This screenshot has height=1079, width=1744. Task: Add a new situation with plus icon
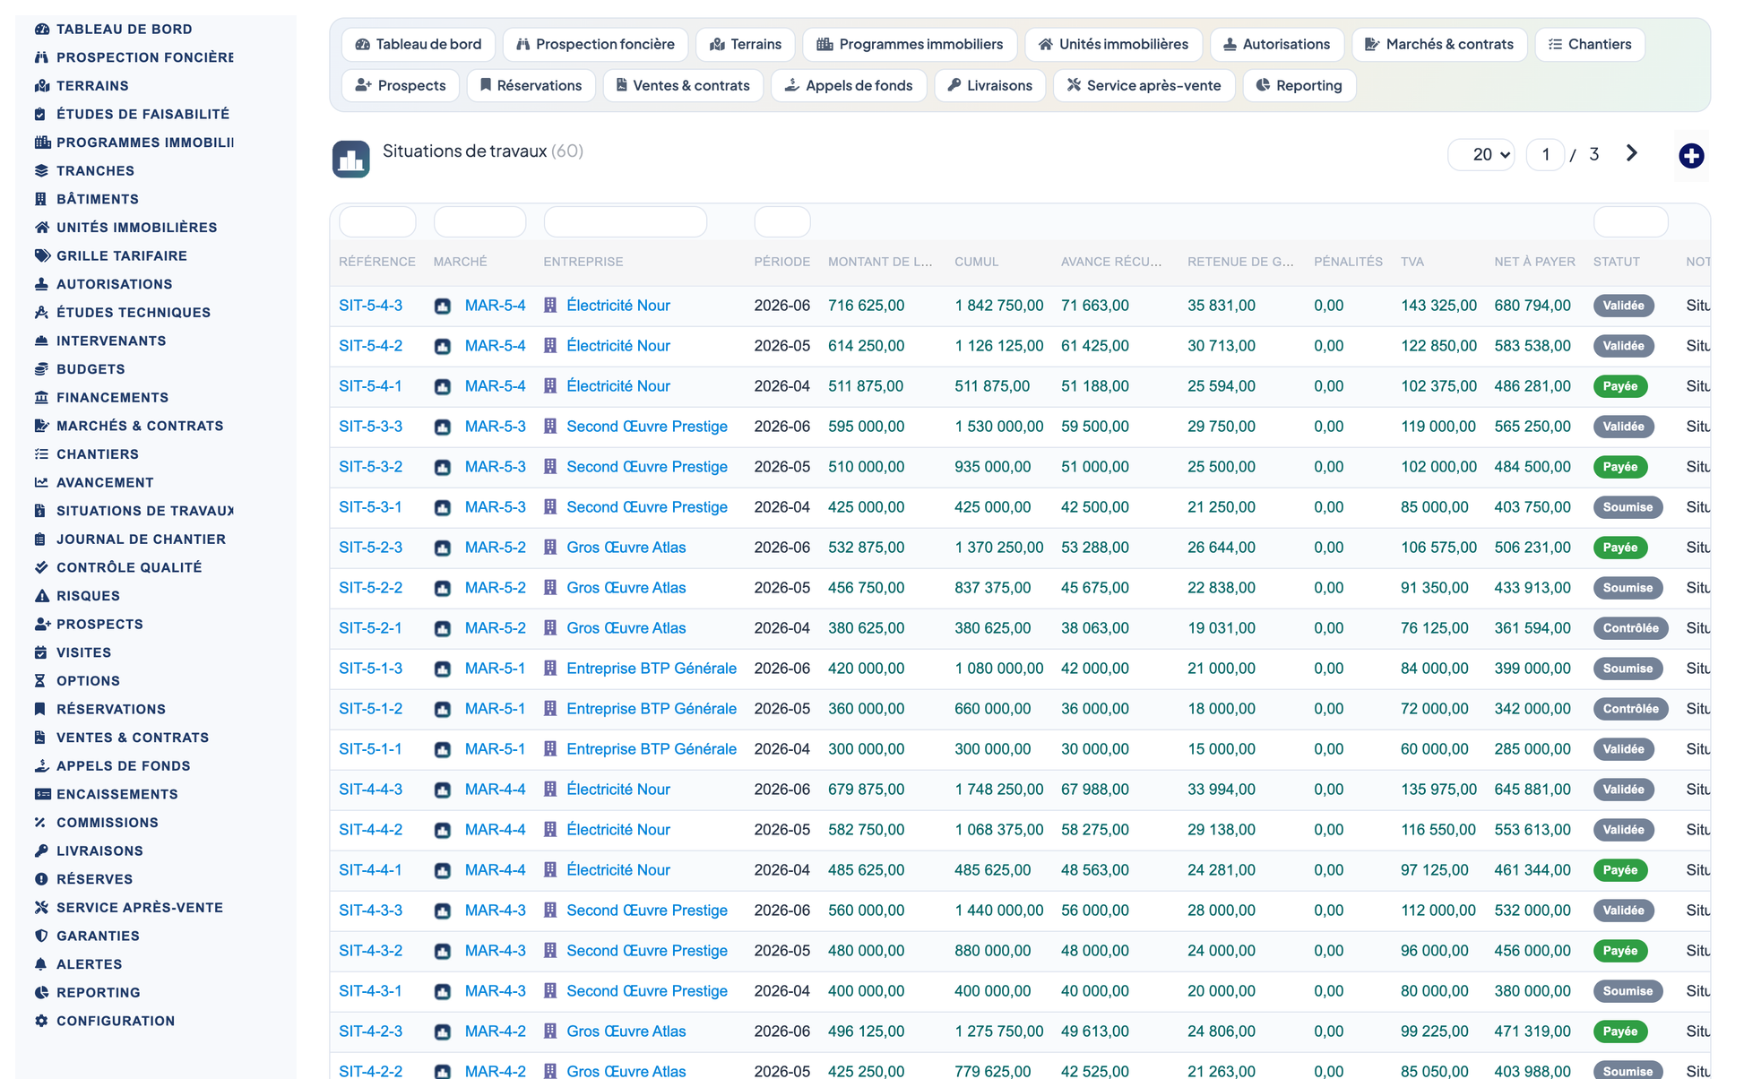1691,156
